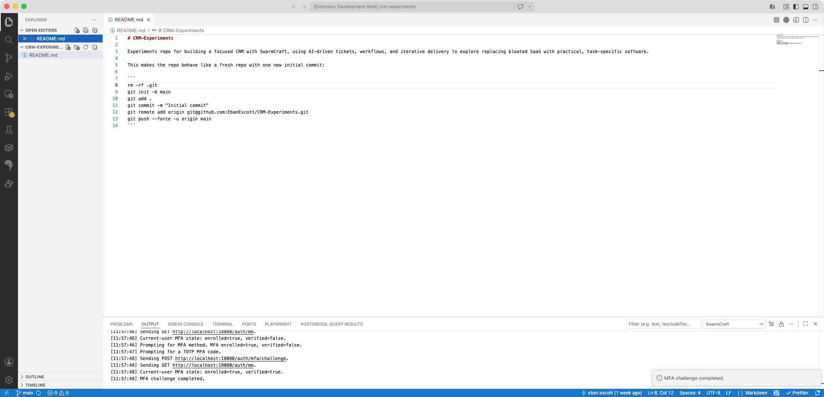Screen dimensions: 824x397
Task: Open notifications bell in status bar
Action: click(817, 393)
